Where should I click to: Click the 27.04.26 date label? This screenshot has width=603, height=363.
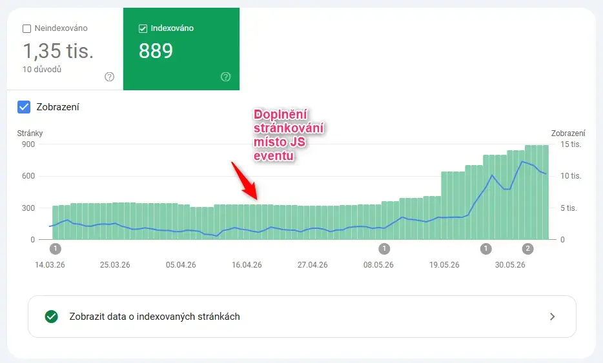click(312, 265)
